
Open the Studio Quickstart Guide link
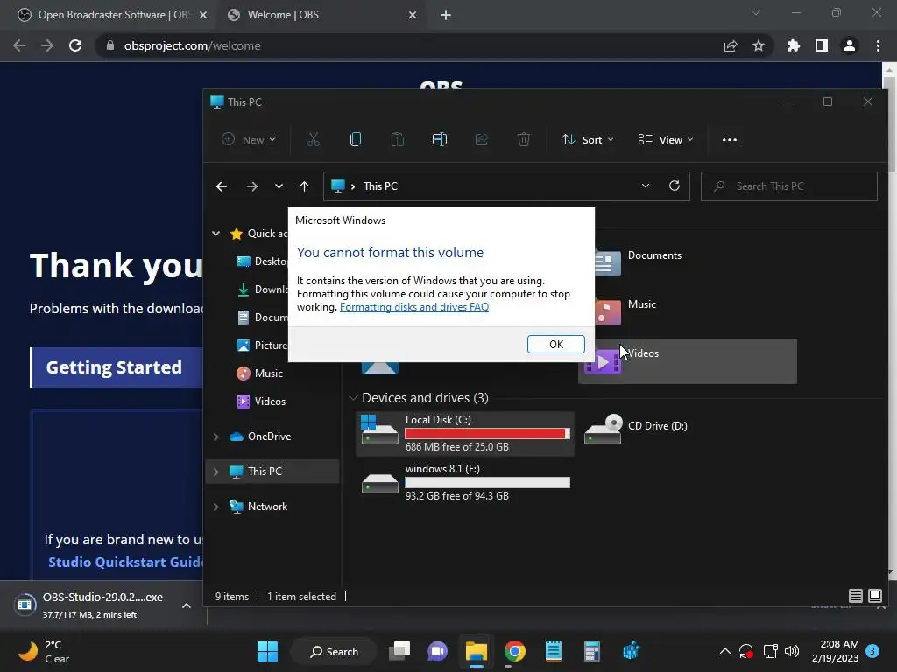[x=125, y=563]
